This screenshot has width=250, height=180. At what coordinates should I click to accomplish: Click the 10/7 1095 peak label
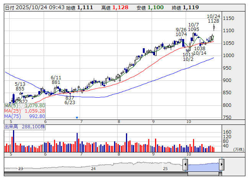tap(194, 27)
